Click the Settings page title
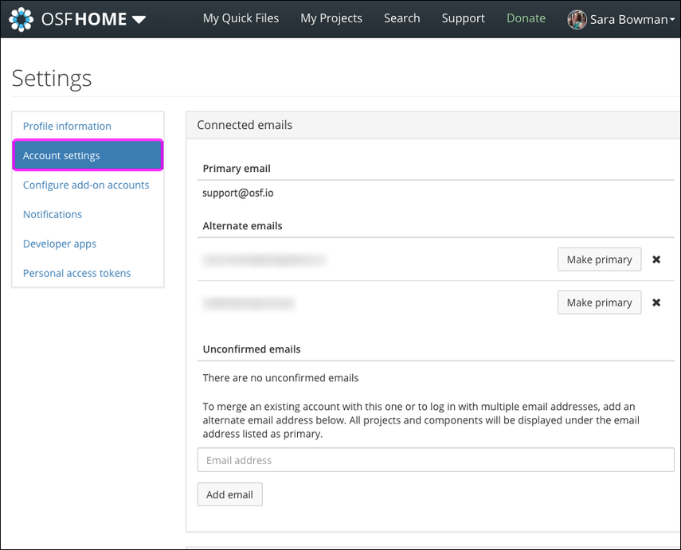Image resolution: width=681 pixels, height=550 pixels. pyautogui.click(x=52, y=79)
